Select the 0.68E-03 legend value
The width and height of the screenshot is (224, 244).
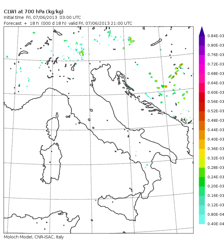point(216,73)
